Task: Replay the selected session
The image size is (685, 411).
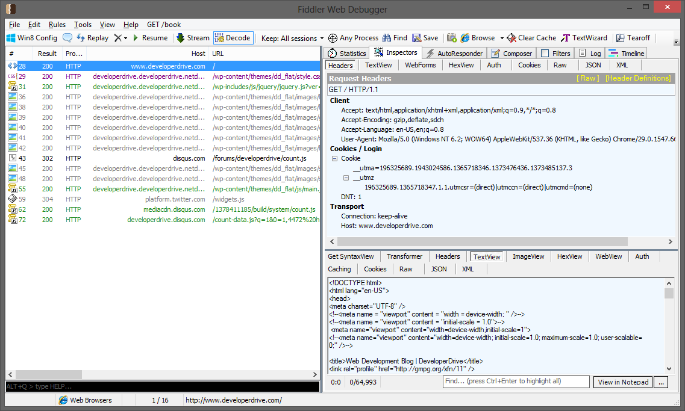Action: coord(92,38)
